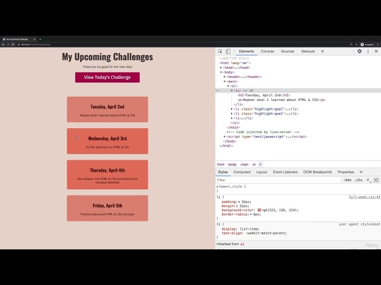The height and width of the screenshot is (285, 381).
Task: Select the Event Listeners pane tab
Action: (285, 172)
